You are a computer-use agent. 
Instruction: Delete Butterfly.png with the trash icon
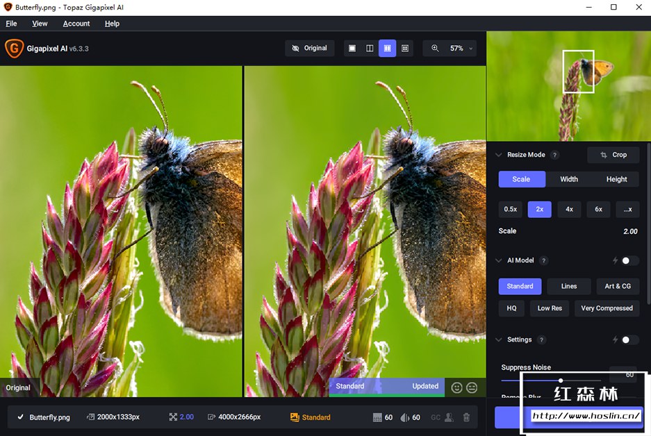[x=467, y=417]
